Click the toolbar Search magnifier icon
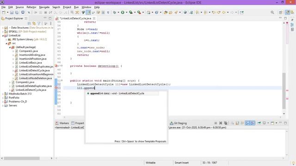This screenshot has height=166, width=296. (x=272, y=12)
